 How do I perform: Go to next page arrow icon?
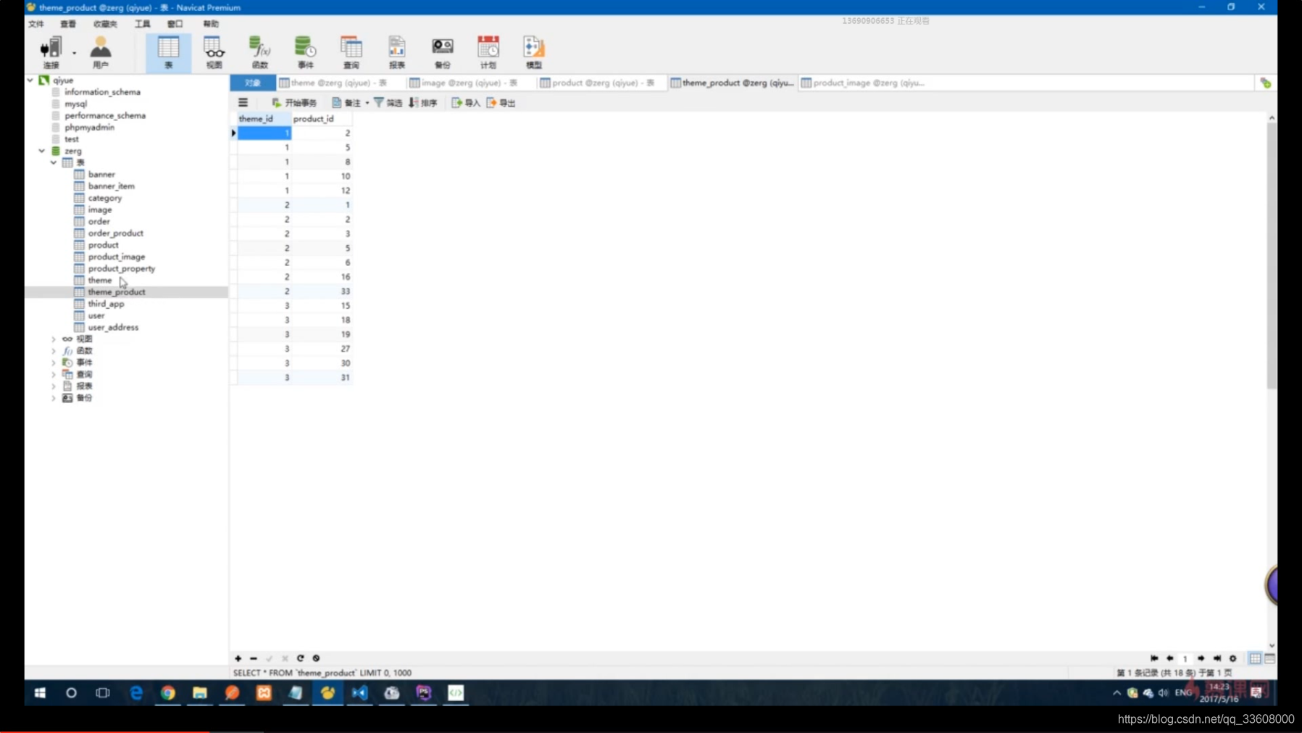click(x=1201, y=658)
